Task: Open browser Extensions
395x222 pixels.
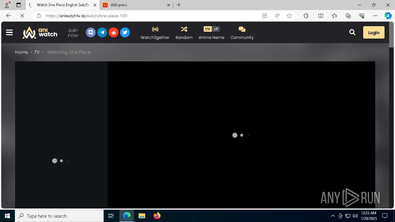Action: tap(306, 16)
